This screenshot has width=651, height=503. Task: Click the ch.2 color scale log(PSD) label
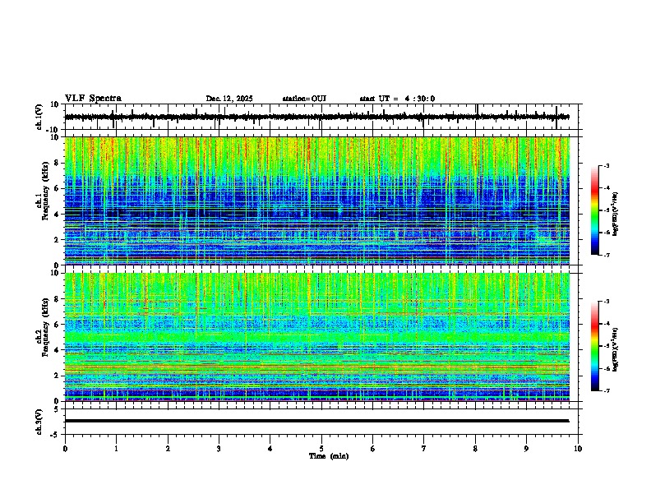[x=616, y=349]
